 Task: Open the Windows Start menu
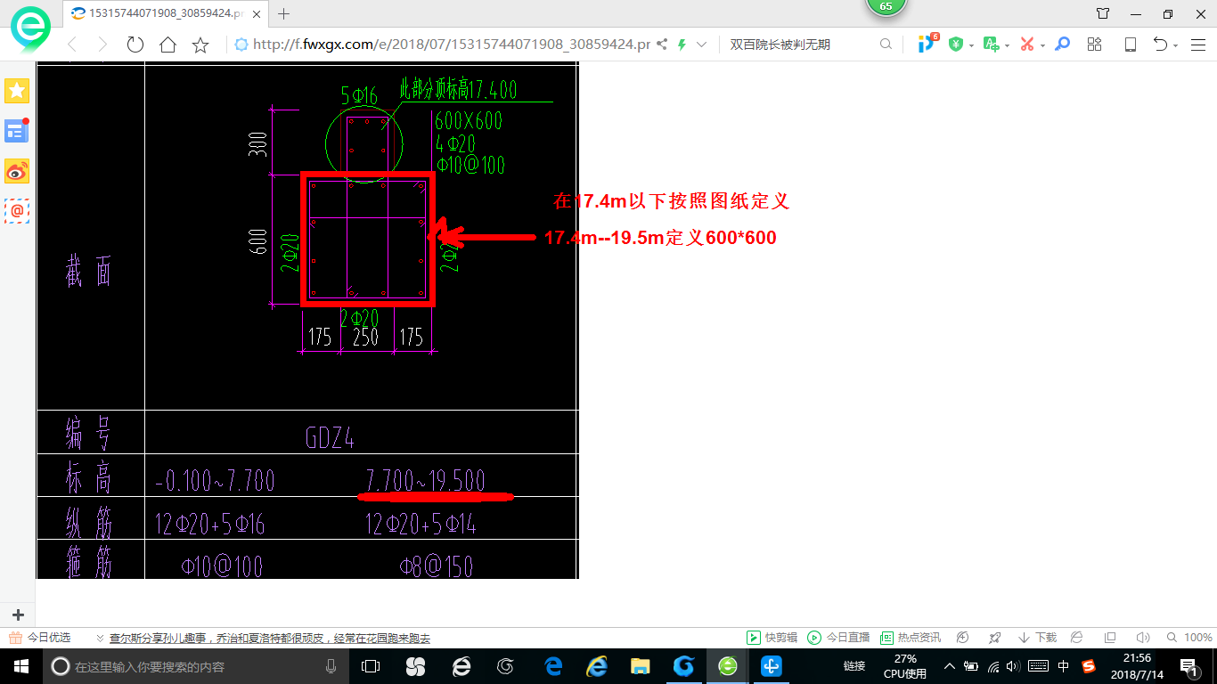pos(21,666)
